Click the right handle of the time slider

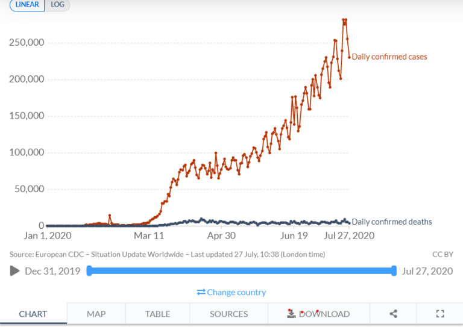[x=394, y=270]
